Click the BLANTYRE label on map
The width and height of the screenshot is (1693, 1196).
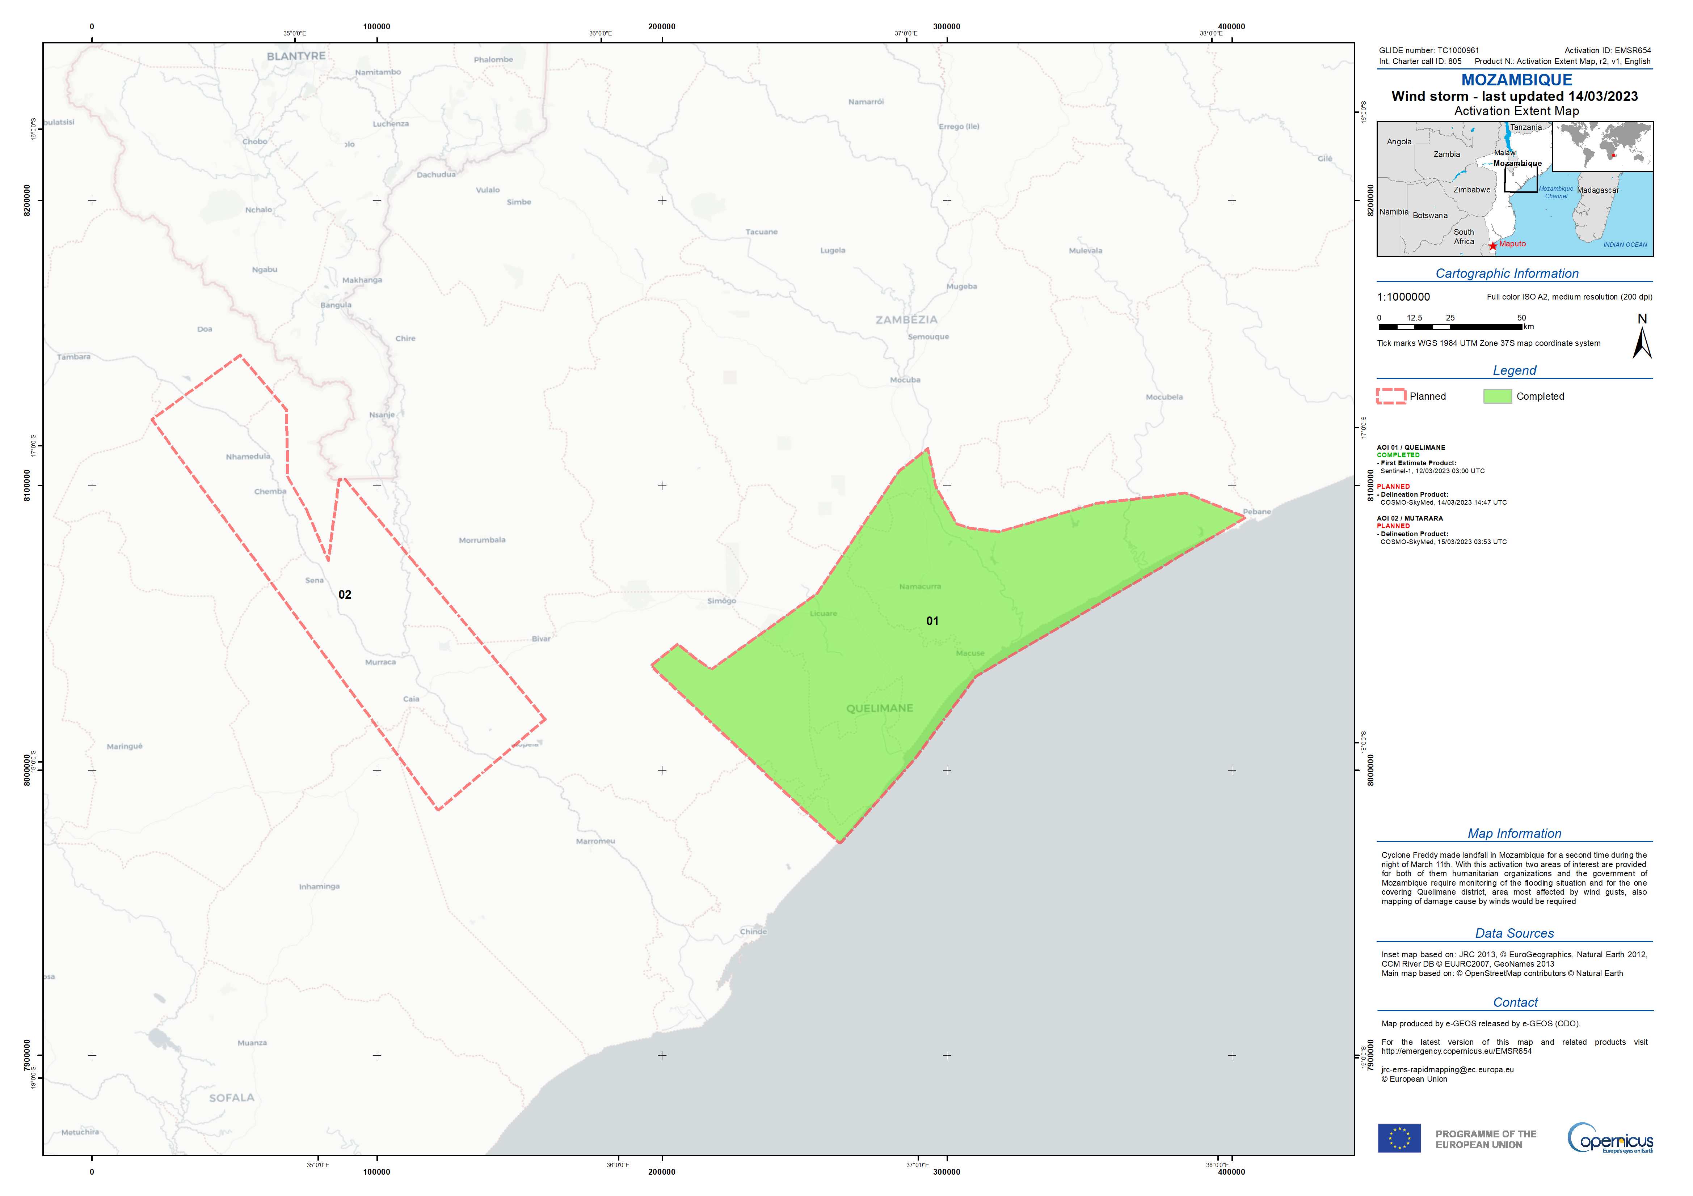tap(296, 56)
